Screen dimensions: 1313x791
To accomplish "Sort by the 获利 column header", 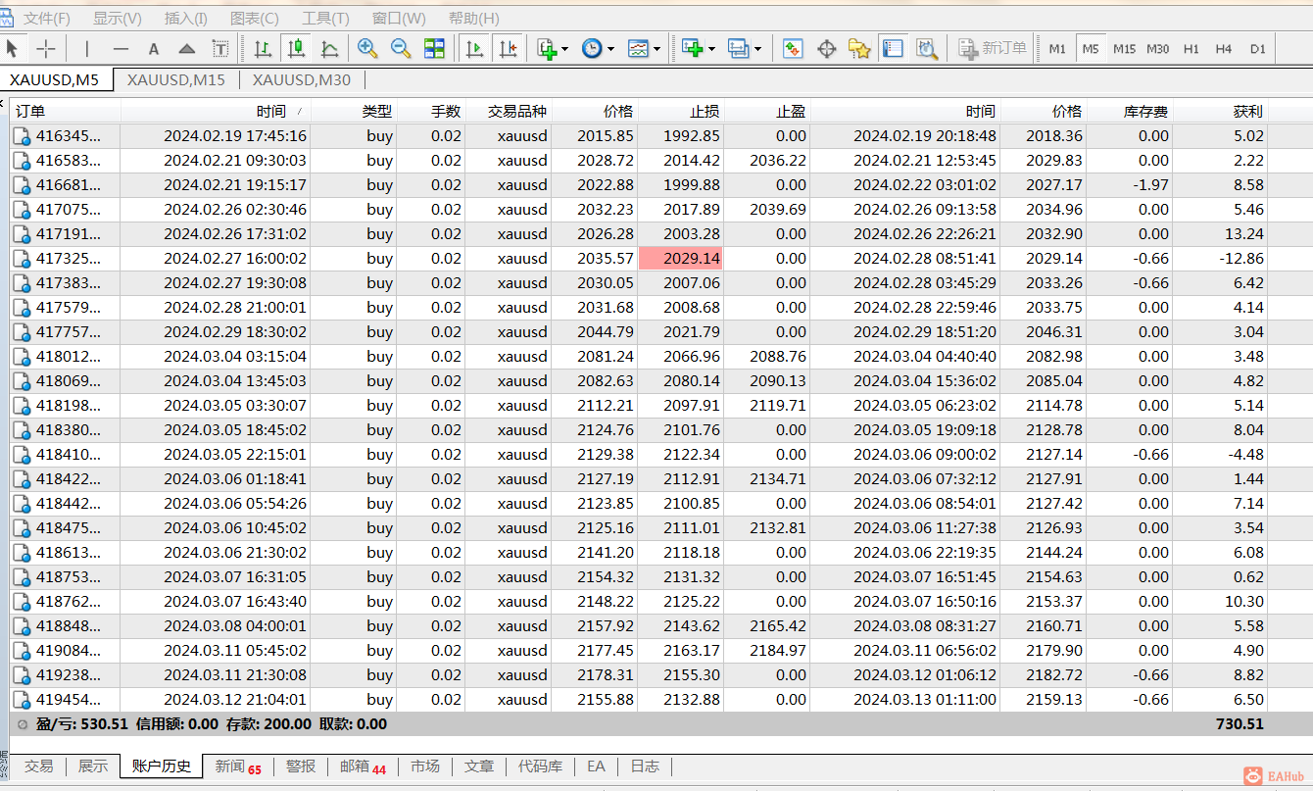I will coord(1247,112).
